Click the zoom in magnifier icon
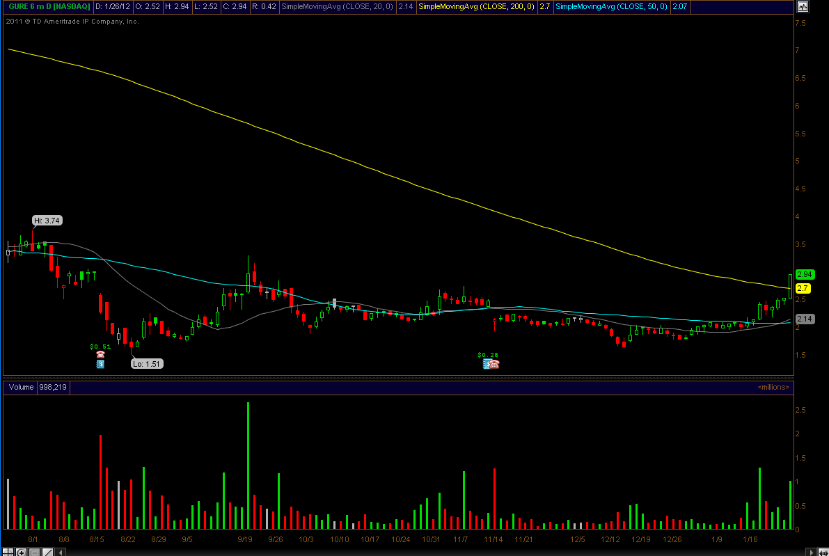The image size is (829, 556). click(x=21, y=552)
